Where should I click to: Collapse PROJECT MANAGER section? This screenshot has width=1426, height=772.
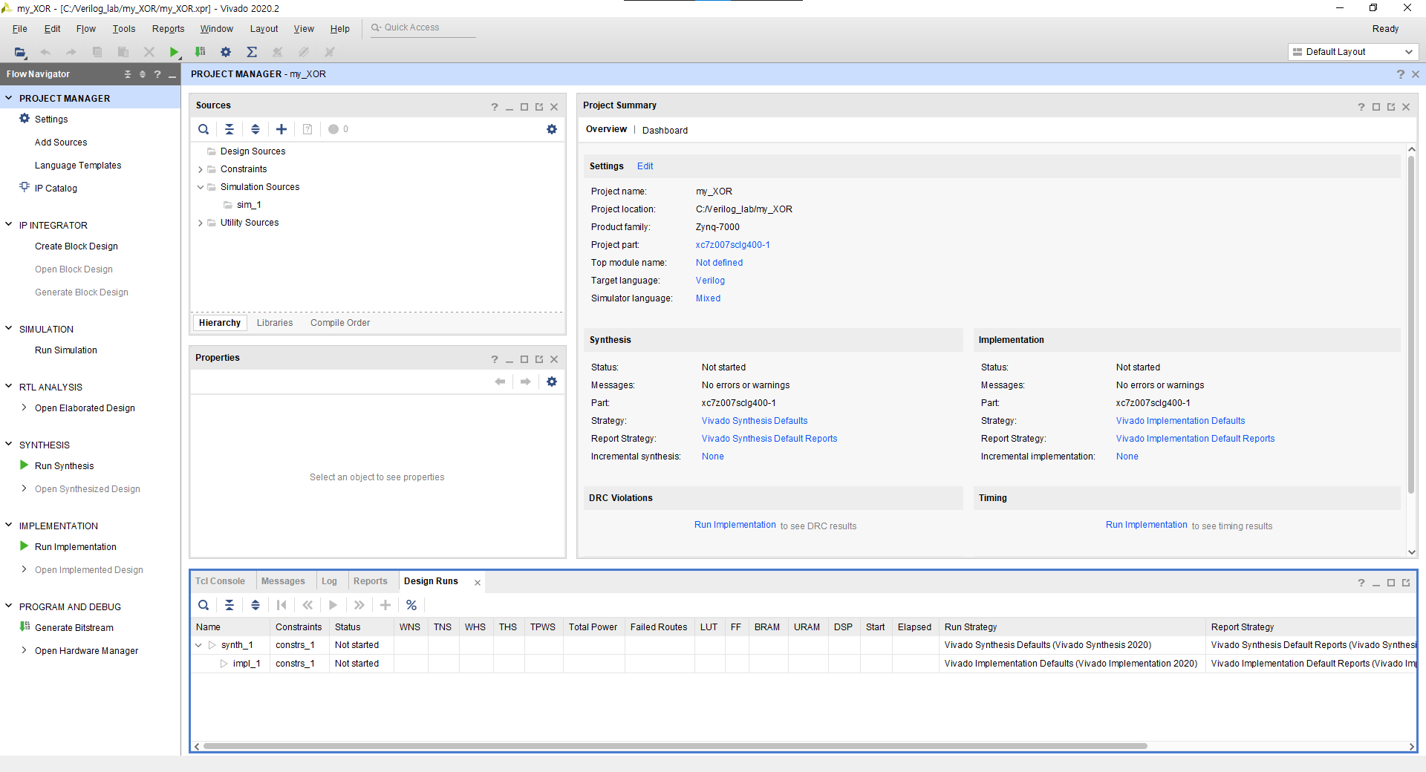[9, 98]
